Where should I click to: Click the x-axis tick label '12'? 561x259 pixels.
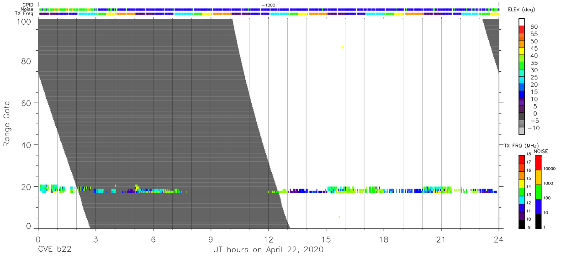(269, 239)
